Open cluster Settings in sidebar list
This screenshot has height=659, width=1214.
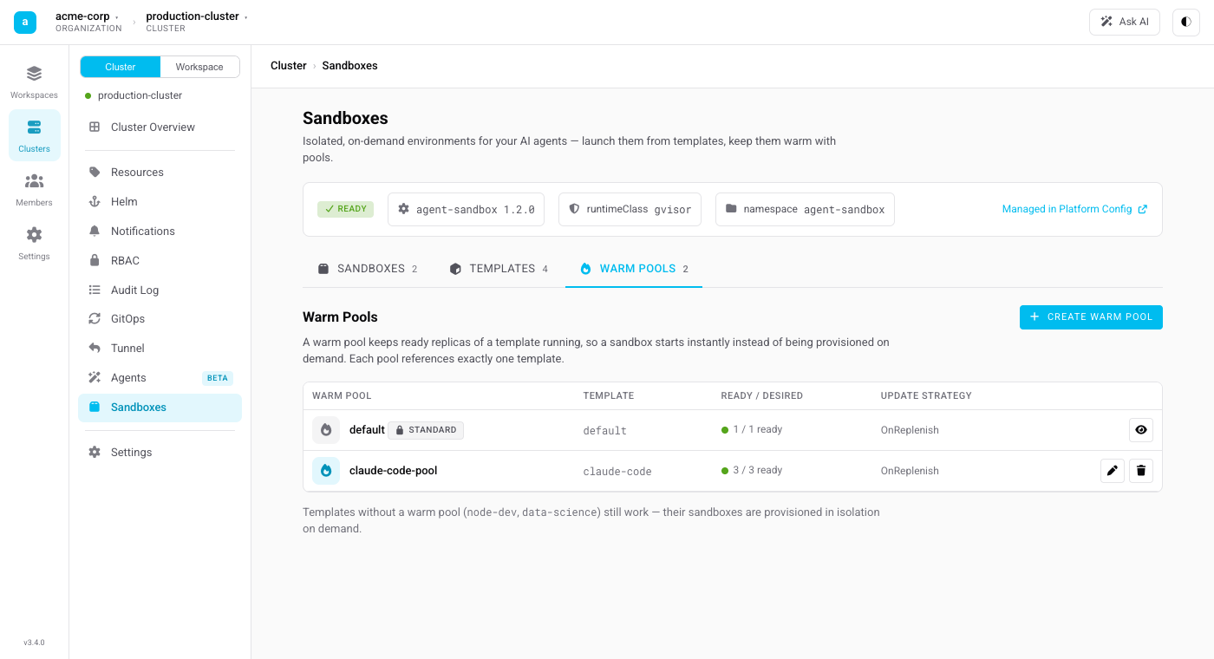tap(160, 453)
